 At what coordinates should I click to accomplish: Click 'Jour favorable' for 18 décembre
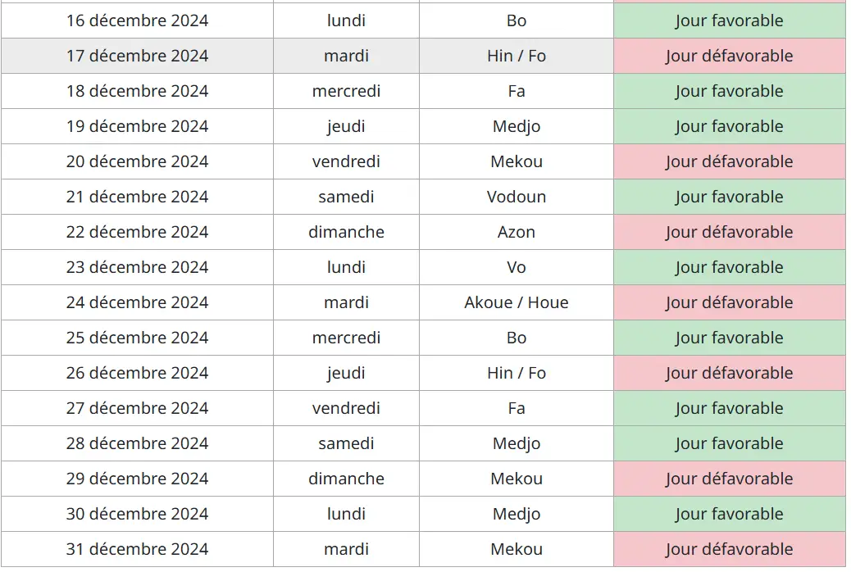tap(729, 91)
